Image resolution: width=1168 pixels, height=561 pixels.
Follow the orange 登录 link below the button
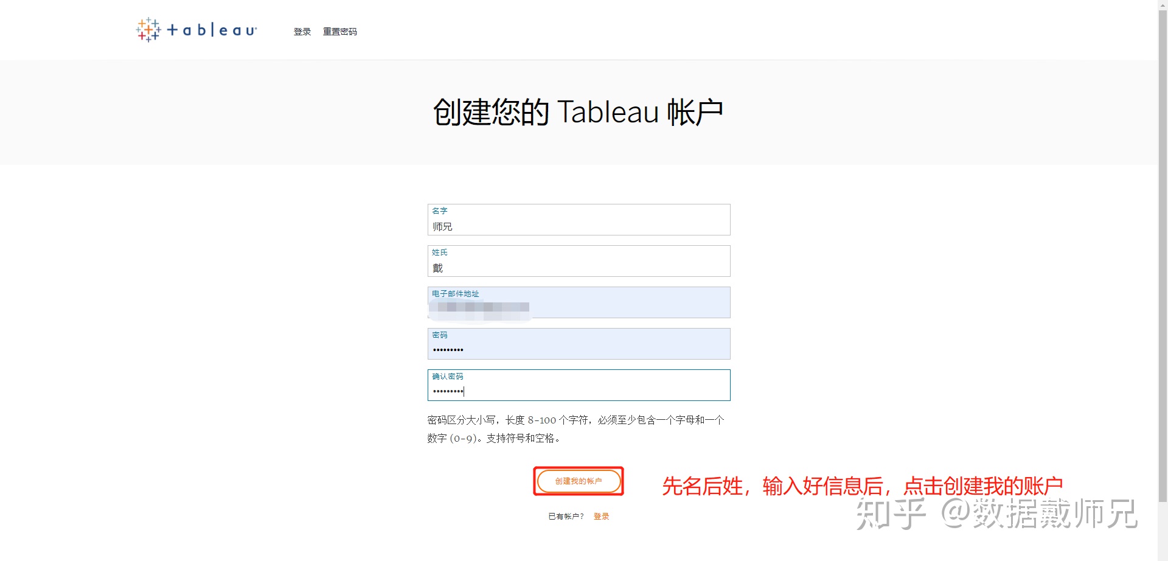pos(601,517)
